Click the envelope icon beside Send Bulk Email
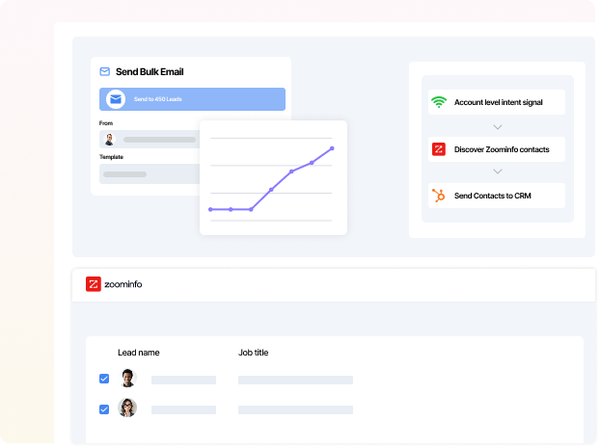The width and height of the screenshot is (600, 448). (105, 71)
